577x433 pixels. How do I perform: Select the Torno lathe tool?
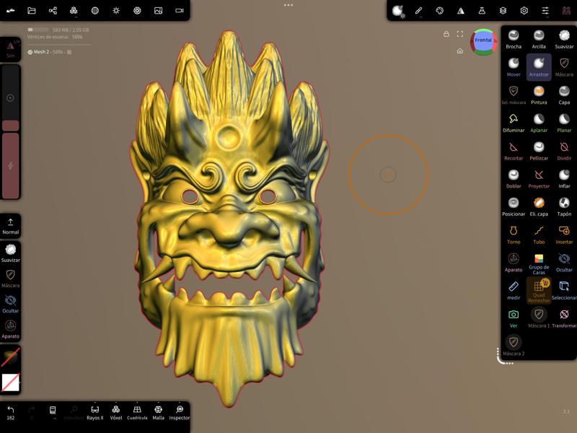point(514,235)
